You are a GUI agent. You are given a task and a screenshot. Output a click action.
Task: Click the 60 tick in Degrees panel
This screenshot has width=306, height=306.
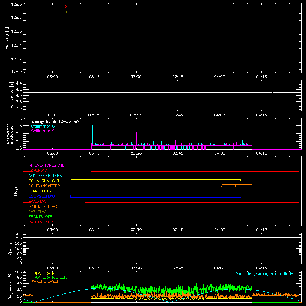pyautogui.click(x=20, y=283)
